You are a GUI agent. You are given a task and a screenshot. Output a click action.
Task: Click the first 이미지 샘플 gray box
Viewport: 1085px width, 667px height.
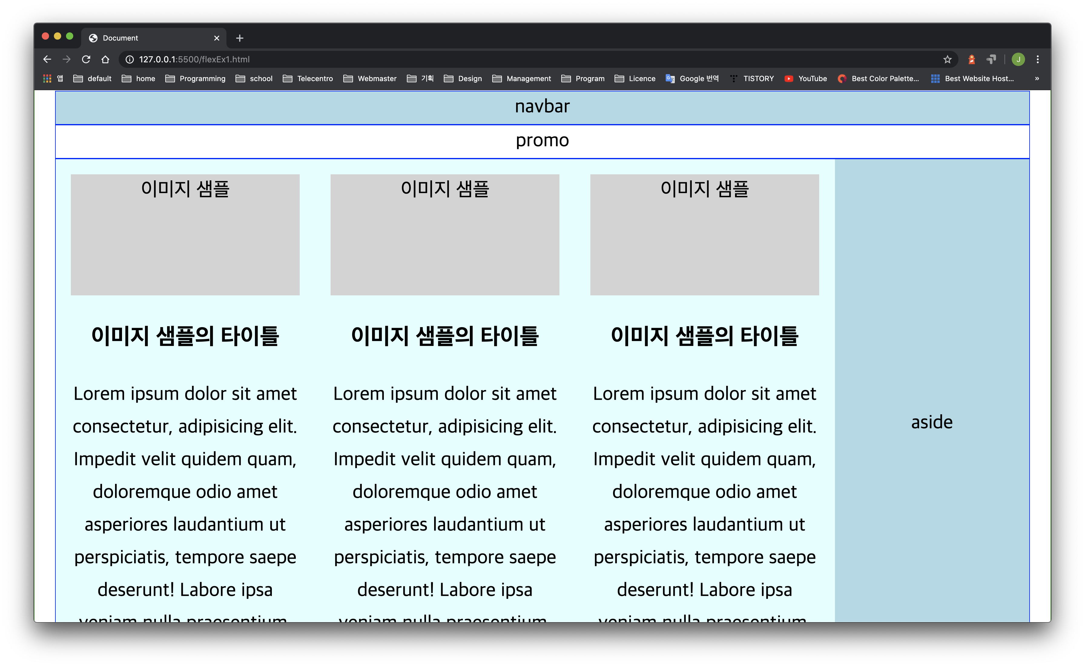185,234
